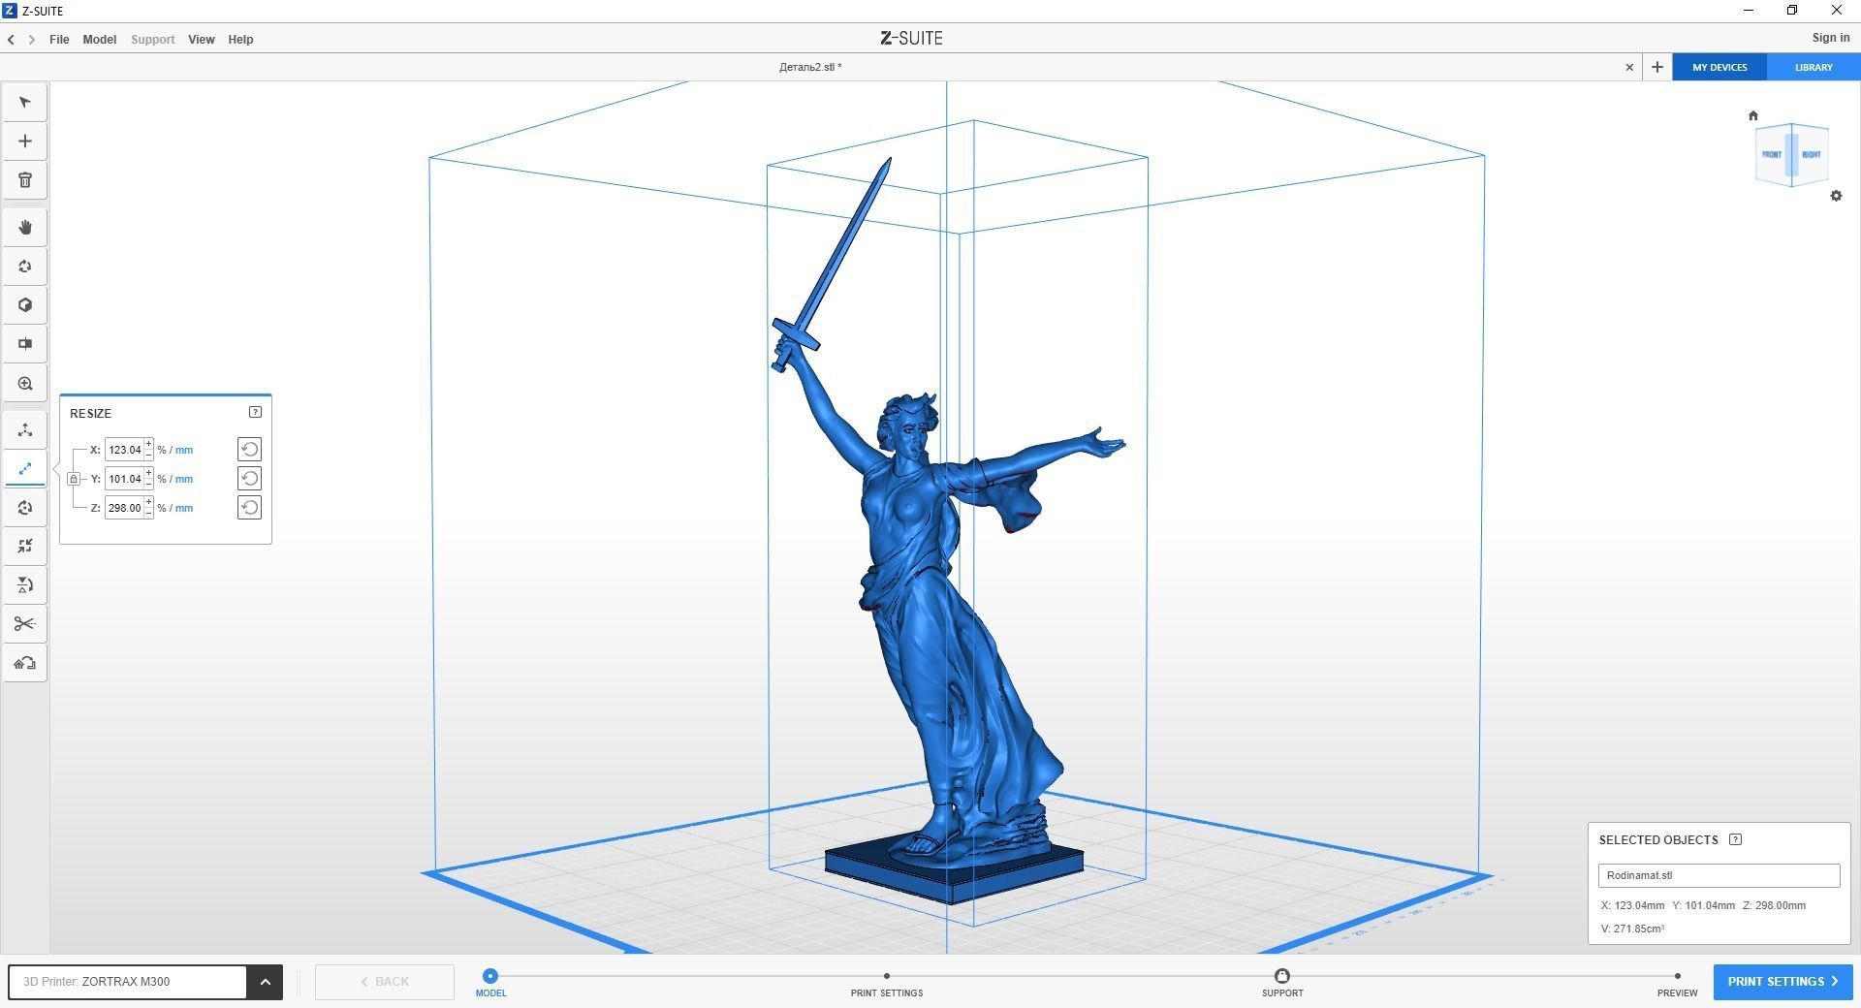Screen dimensions: 1861x1008
Task: Click the Front face of view cube
Action: [x=1772, y=154]
